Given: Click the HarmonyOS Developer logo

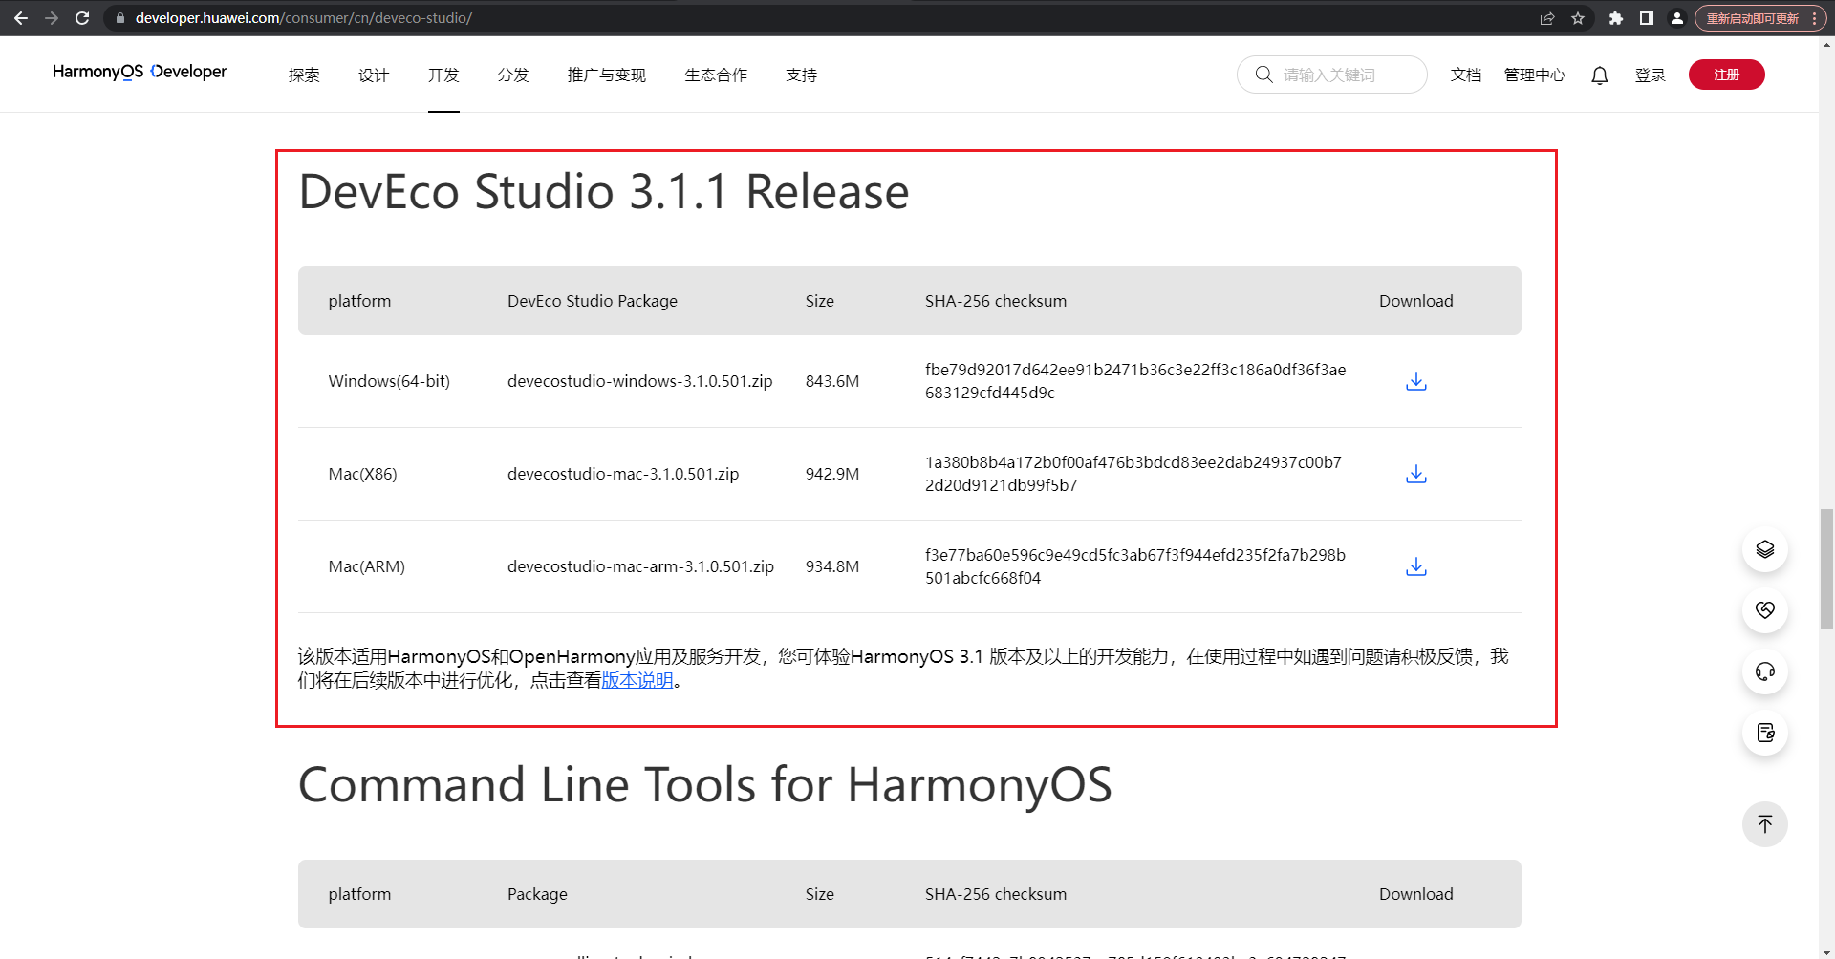Looking at the screenshot, I should pos(140,72).
